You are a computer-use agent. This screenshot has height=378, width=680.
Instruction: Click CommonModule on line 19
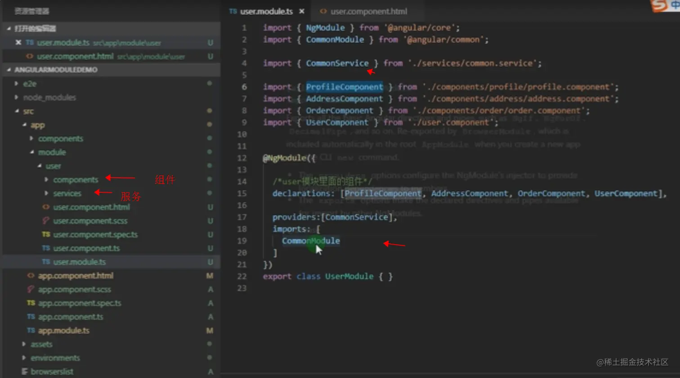coord(311,241)
